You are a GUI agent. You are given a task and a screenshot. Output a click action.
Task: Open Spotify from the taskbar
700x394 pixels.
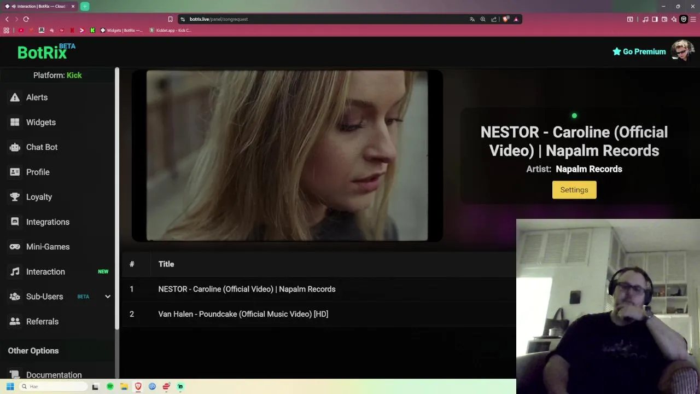(x=110, y=386)
